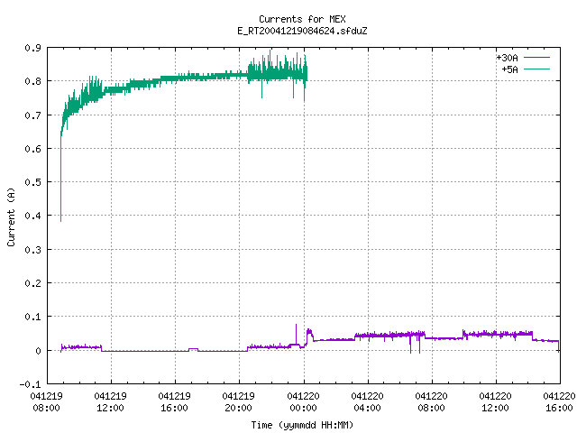577x433 pixels.
Task: Click the tall purple +30A spike before midnight
Action: tap(297, 334)
